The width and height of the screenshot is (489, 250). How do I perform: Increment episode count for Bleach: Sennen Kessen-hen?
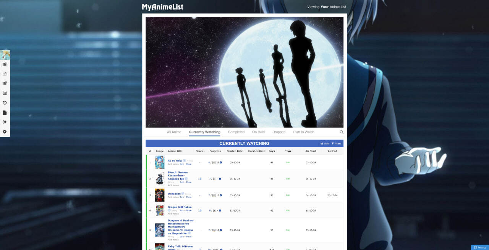click(220, 179)
